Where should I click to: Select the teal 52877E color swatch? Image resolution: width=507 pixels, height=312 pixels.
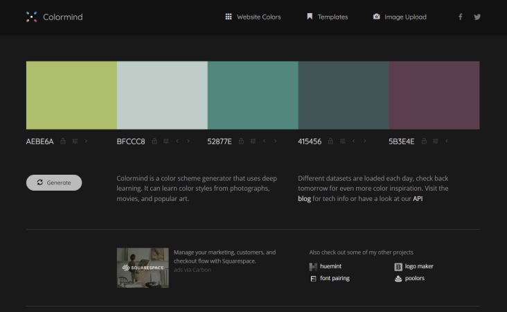click(x=253, y=95)
